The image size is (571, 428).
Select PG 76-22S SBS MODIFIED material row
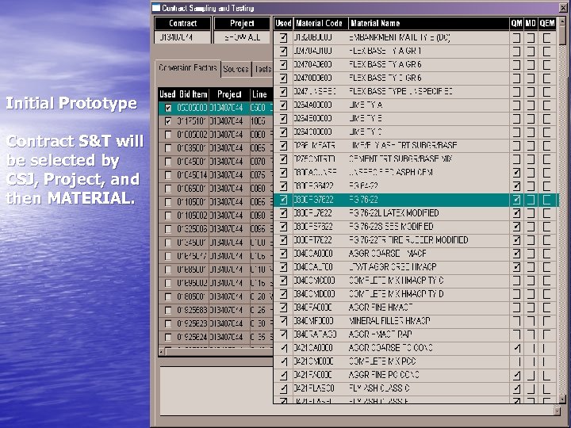(x=416, y=227)
